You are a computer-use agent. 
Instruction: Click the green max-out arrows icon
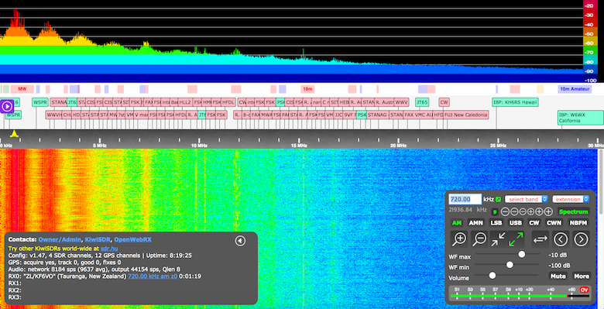pyautogui.click(x=516, y=239)
